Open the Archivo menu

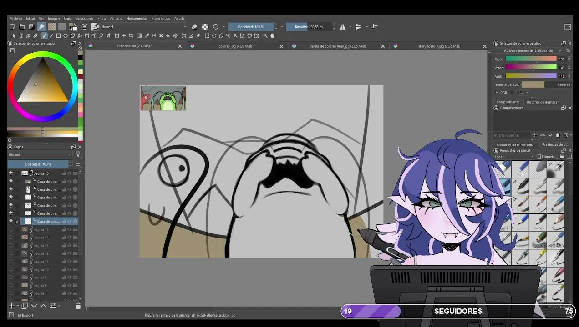pyautogui.click(x=15, y=18)
